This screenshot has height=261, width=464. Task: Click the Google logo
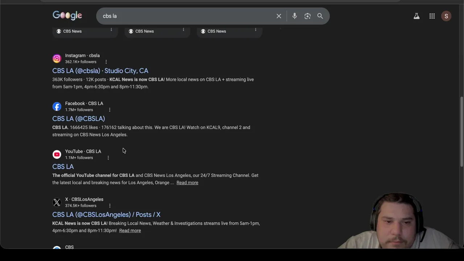pos(67,16)
